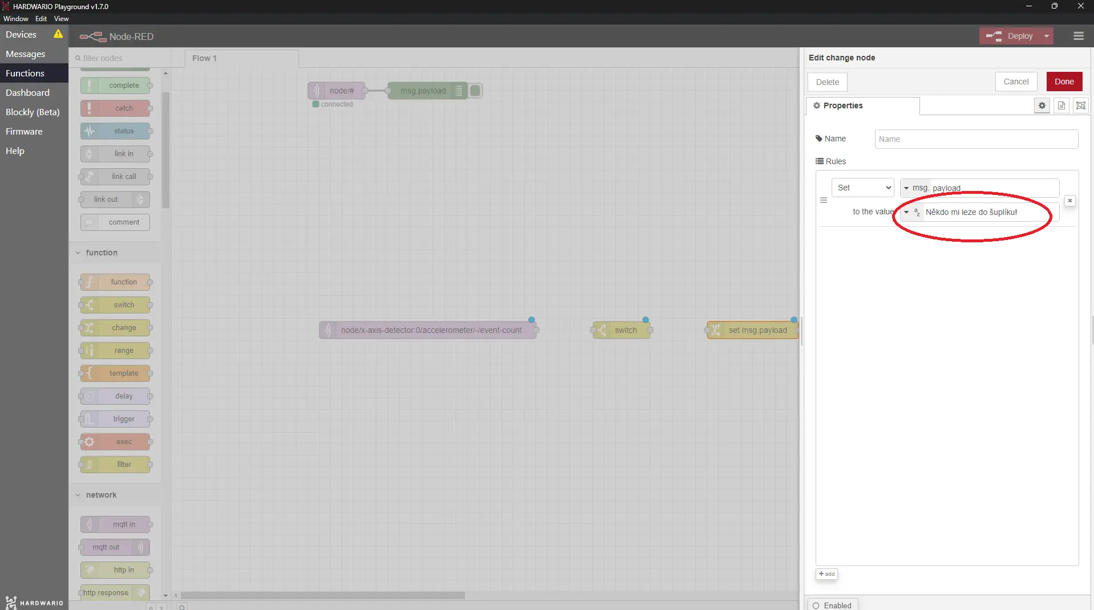Open the Properties tab in edit panel
The width and height of the screenshot is (1094, 610).
click(x=862, y=105)
